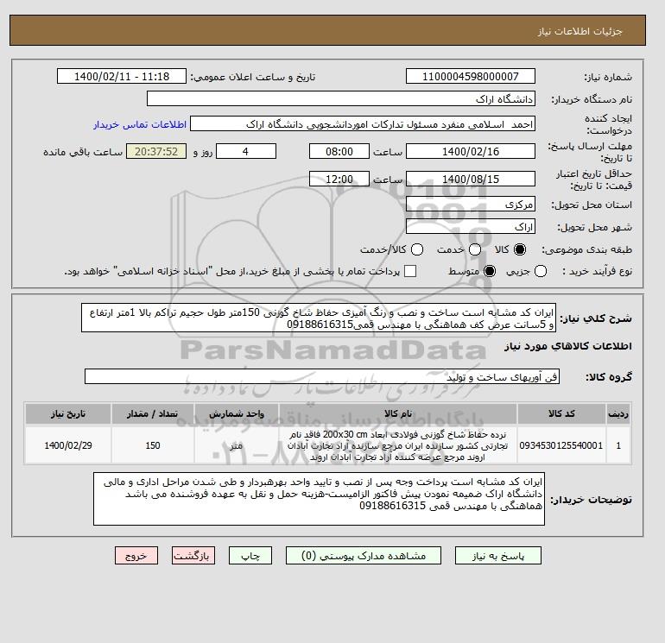Click the تعداد / مقدار column header
The image size is (665, 643).
pyautogui.click(x=153, y=413)
